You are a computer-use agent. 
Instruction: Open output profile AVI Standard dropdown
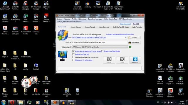pyautogui.click(x=100, y=47)
